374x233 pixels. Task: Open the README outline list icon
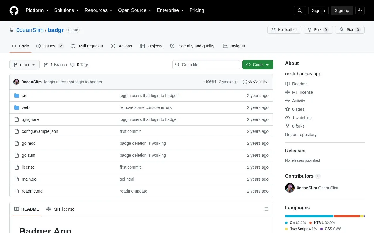266,209
